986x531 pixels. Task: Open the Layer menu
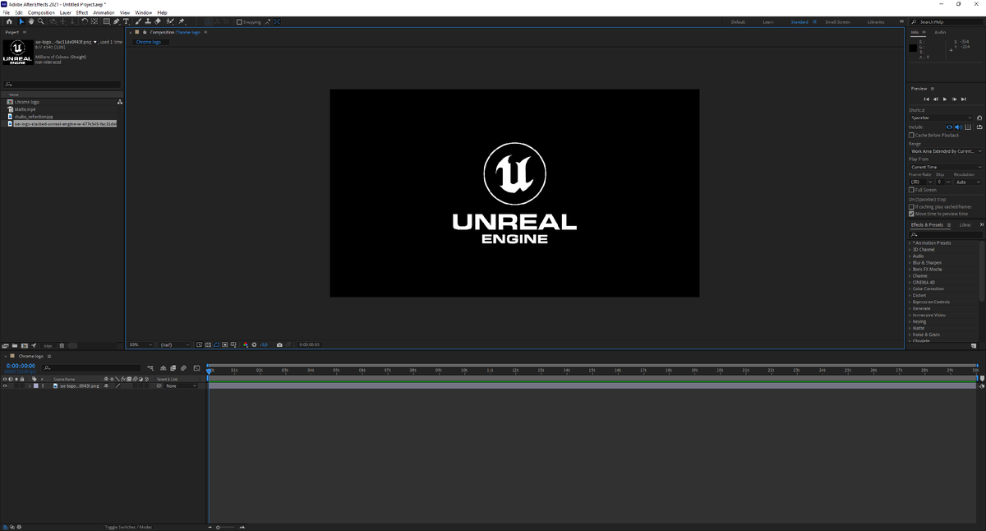[x=66, y=12]
